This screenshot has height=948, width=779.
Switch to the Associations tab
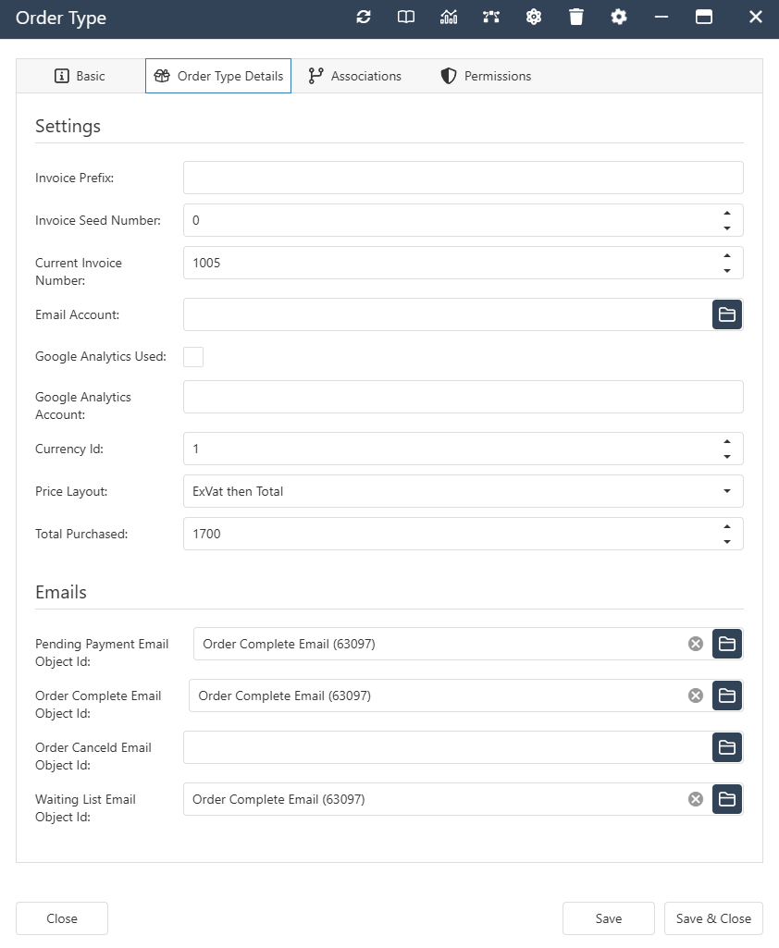point(354,76)
